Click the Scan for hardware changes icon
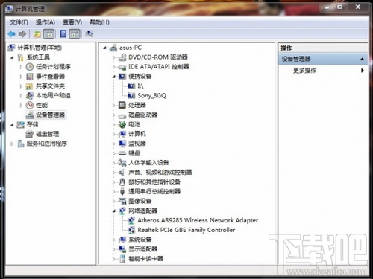This screenshot has width=373, height=279. 89,33
